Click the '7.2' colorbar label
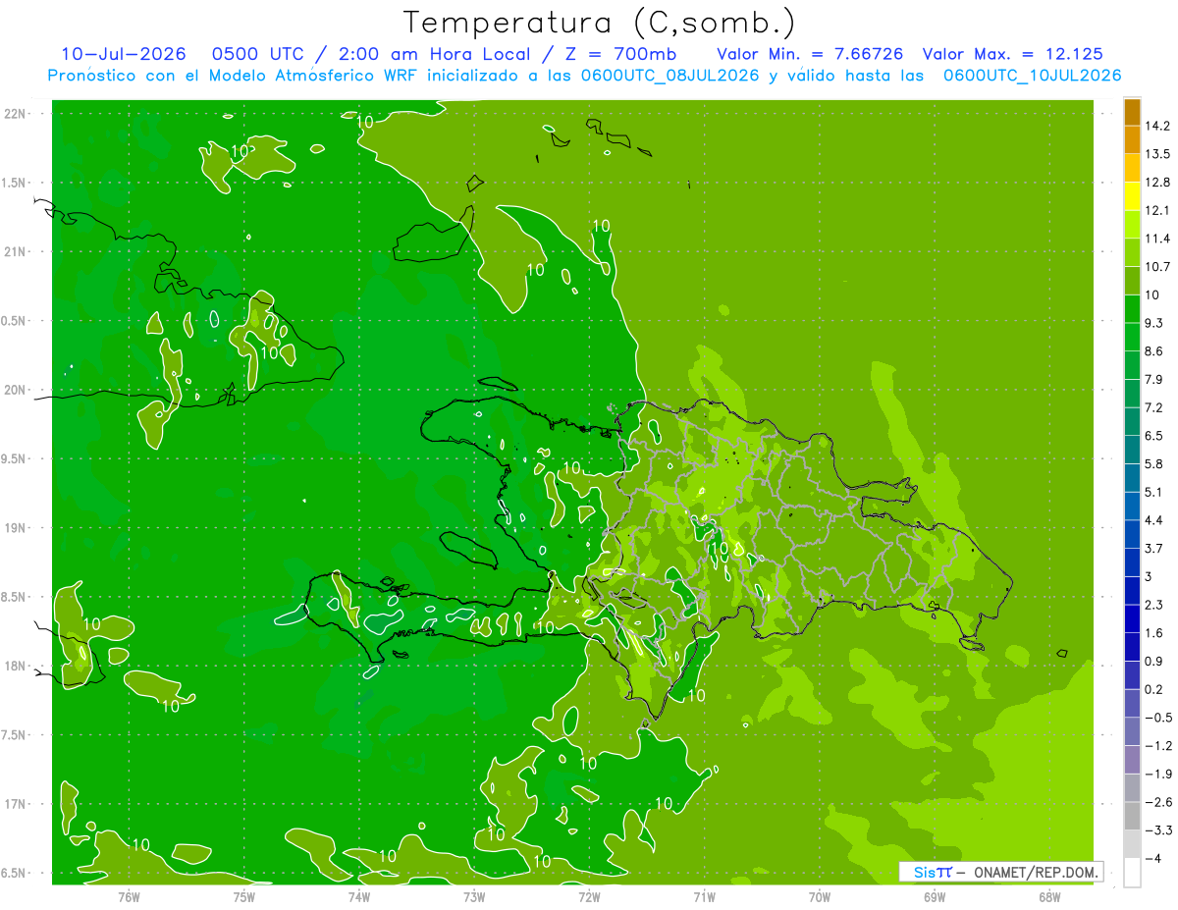 pos(1154,408)
